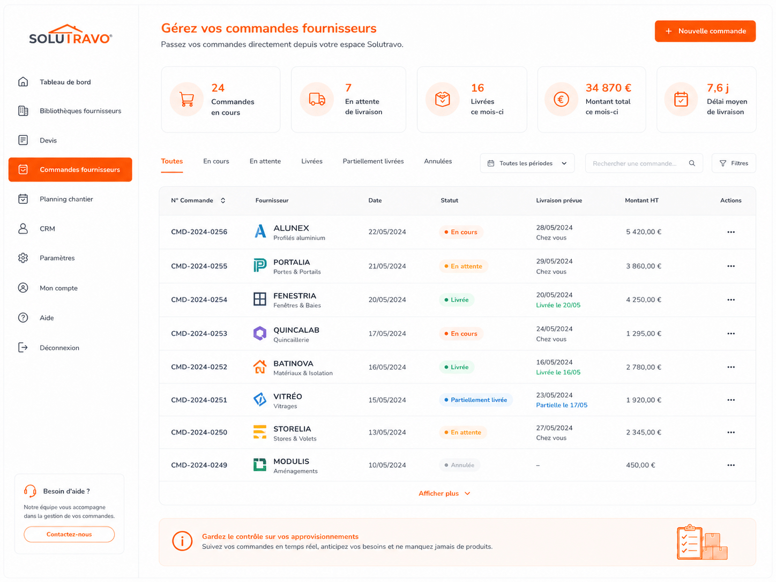Click the amount 5 420,00 €
The height and width of the screenshot is (582, 776).
pos(644,232)
